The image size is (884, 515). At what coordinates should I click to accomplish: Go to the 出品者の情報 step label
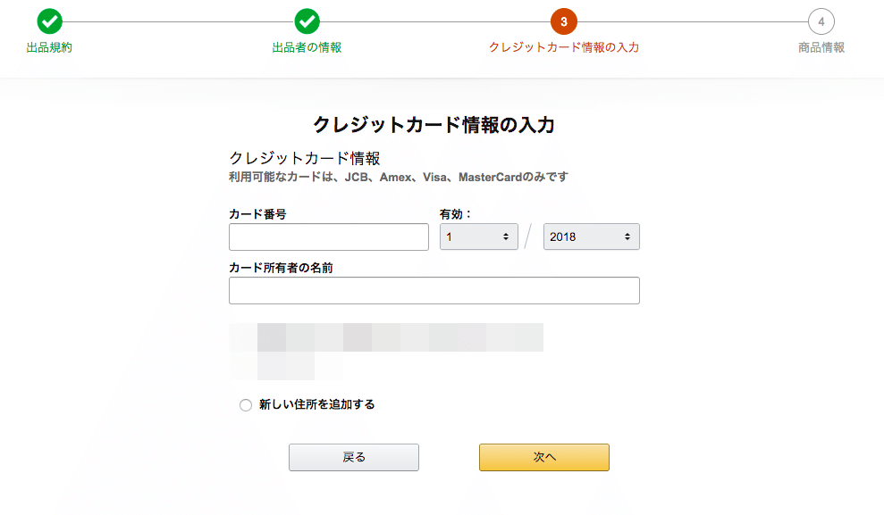307,47
